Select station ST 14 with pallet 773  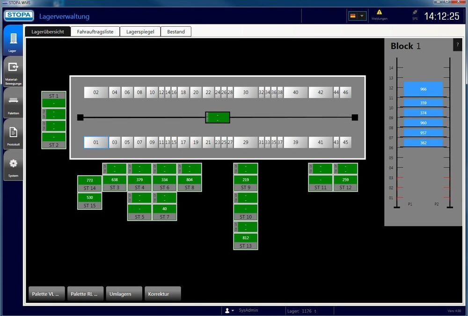[89, 184]
